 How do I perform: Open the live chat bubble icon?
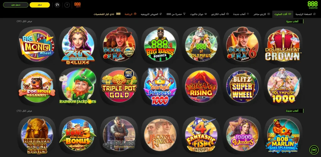pyautogui.click(x=314, y=150)
